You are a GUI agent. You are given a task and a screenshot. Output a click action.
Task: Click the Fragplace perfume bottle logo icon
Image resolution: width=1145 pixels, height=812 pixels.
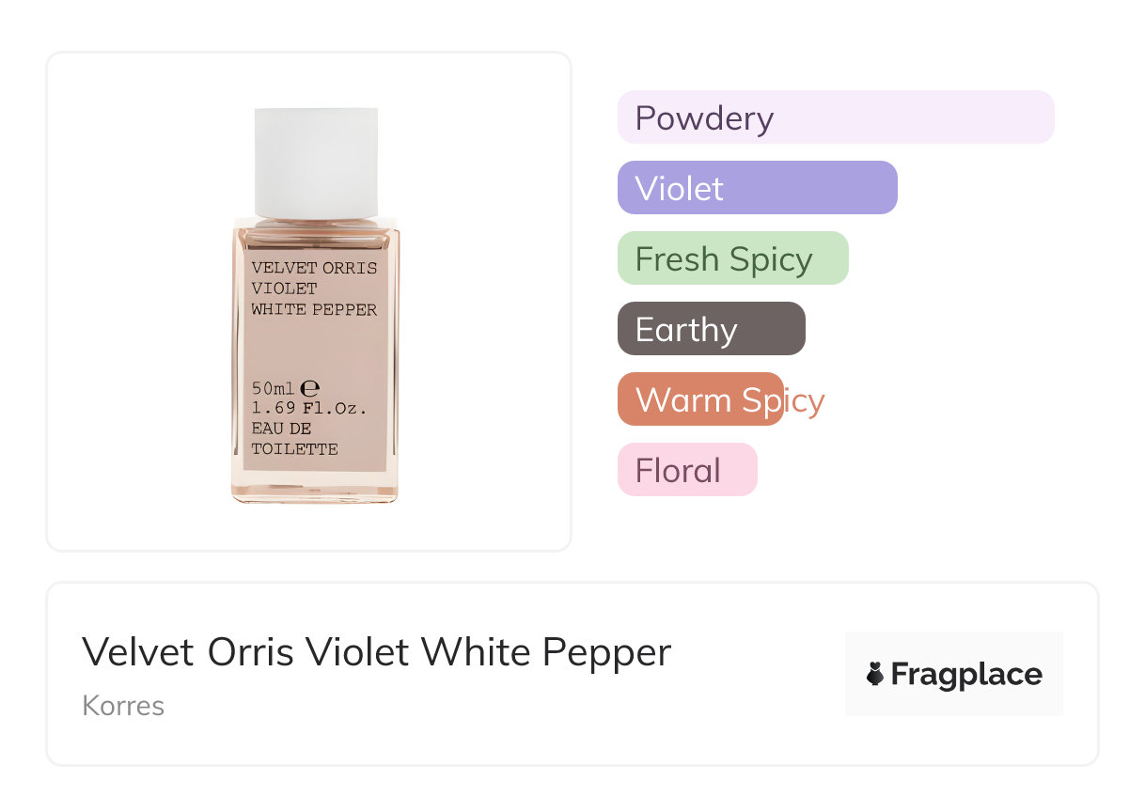(875, 674)
